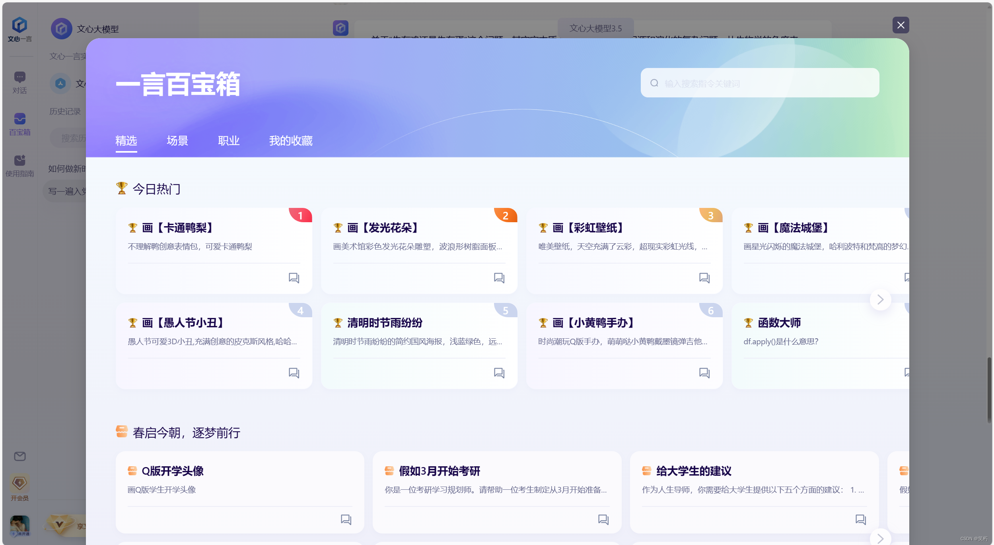Click the chat icon on 画【卡通鸭梨】 card

pyautogui.click(x=294, y=277)
